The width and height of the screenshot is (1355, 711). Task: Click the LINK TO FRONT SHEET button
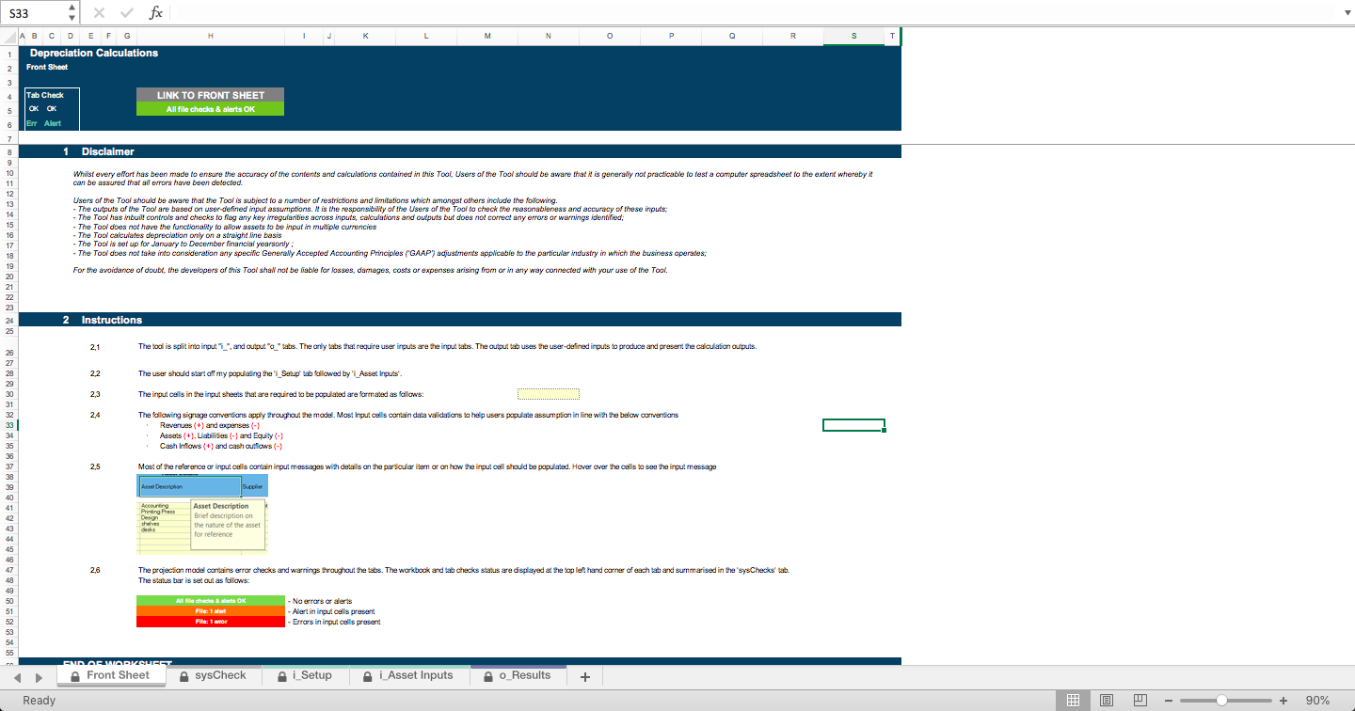coord(210,95)
